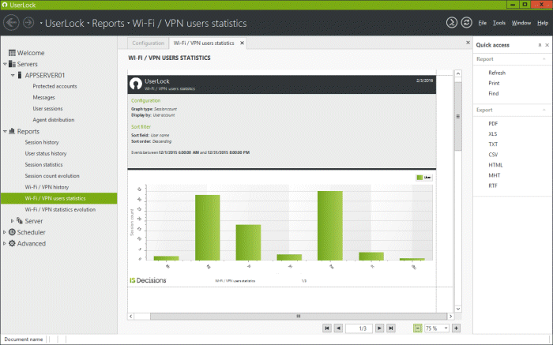Screen dimensions: 553x345
Task: Click the horizontal scrollbar thumb of report
Action: [299, 316]
